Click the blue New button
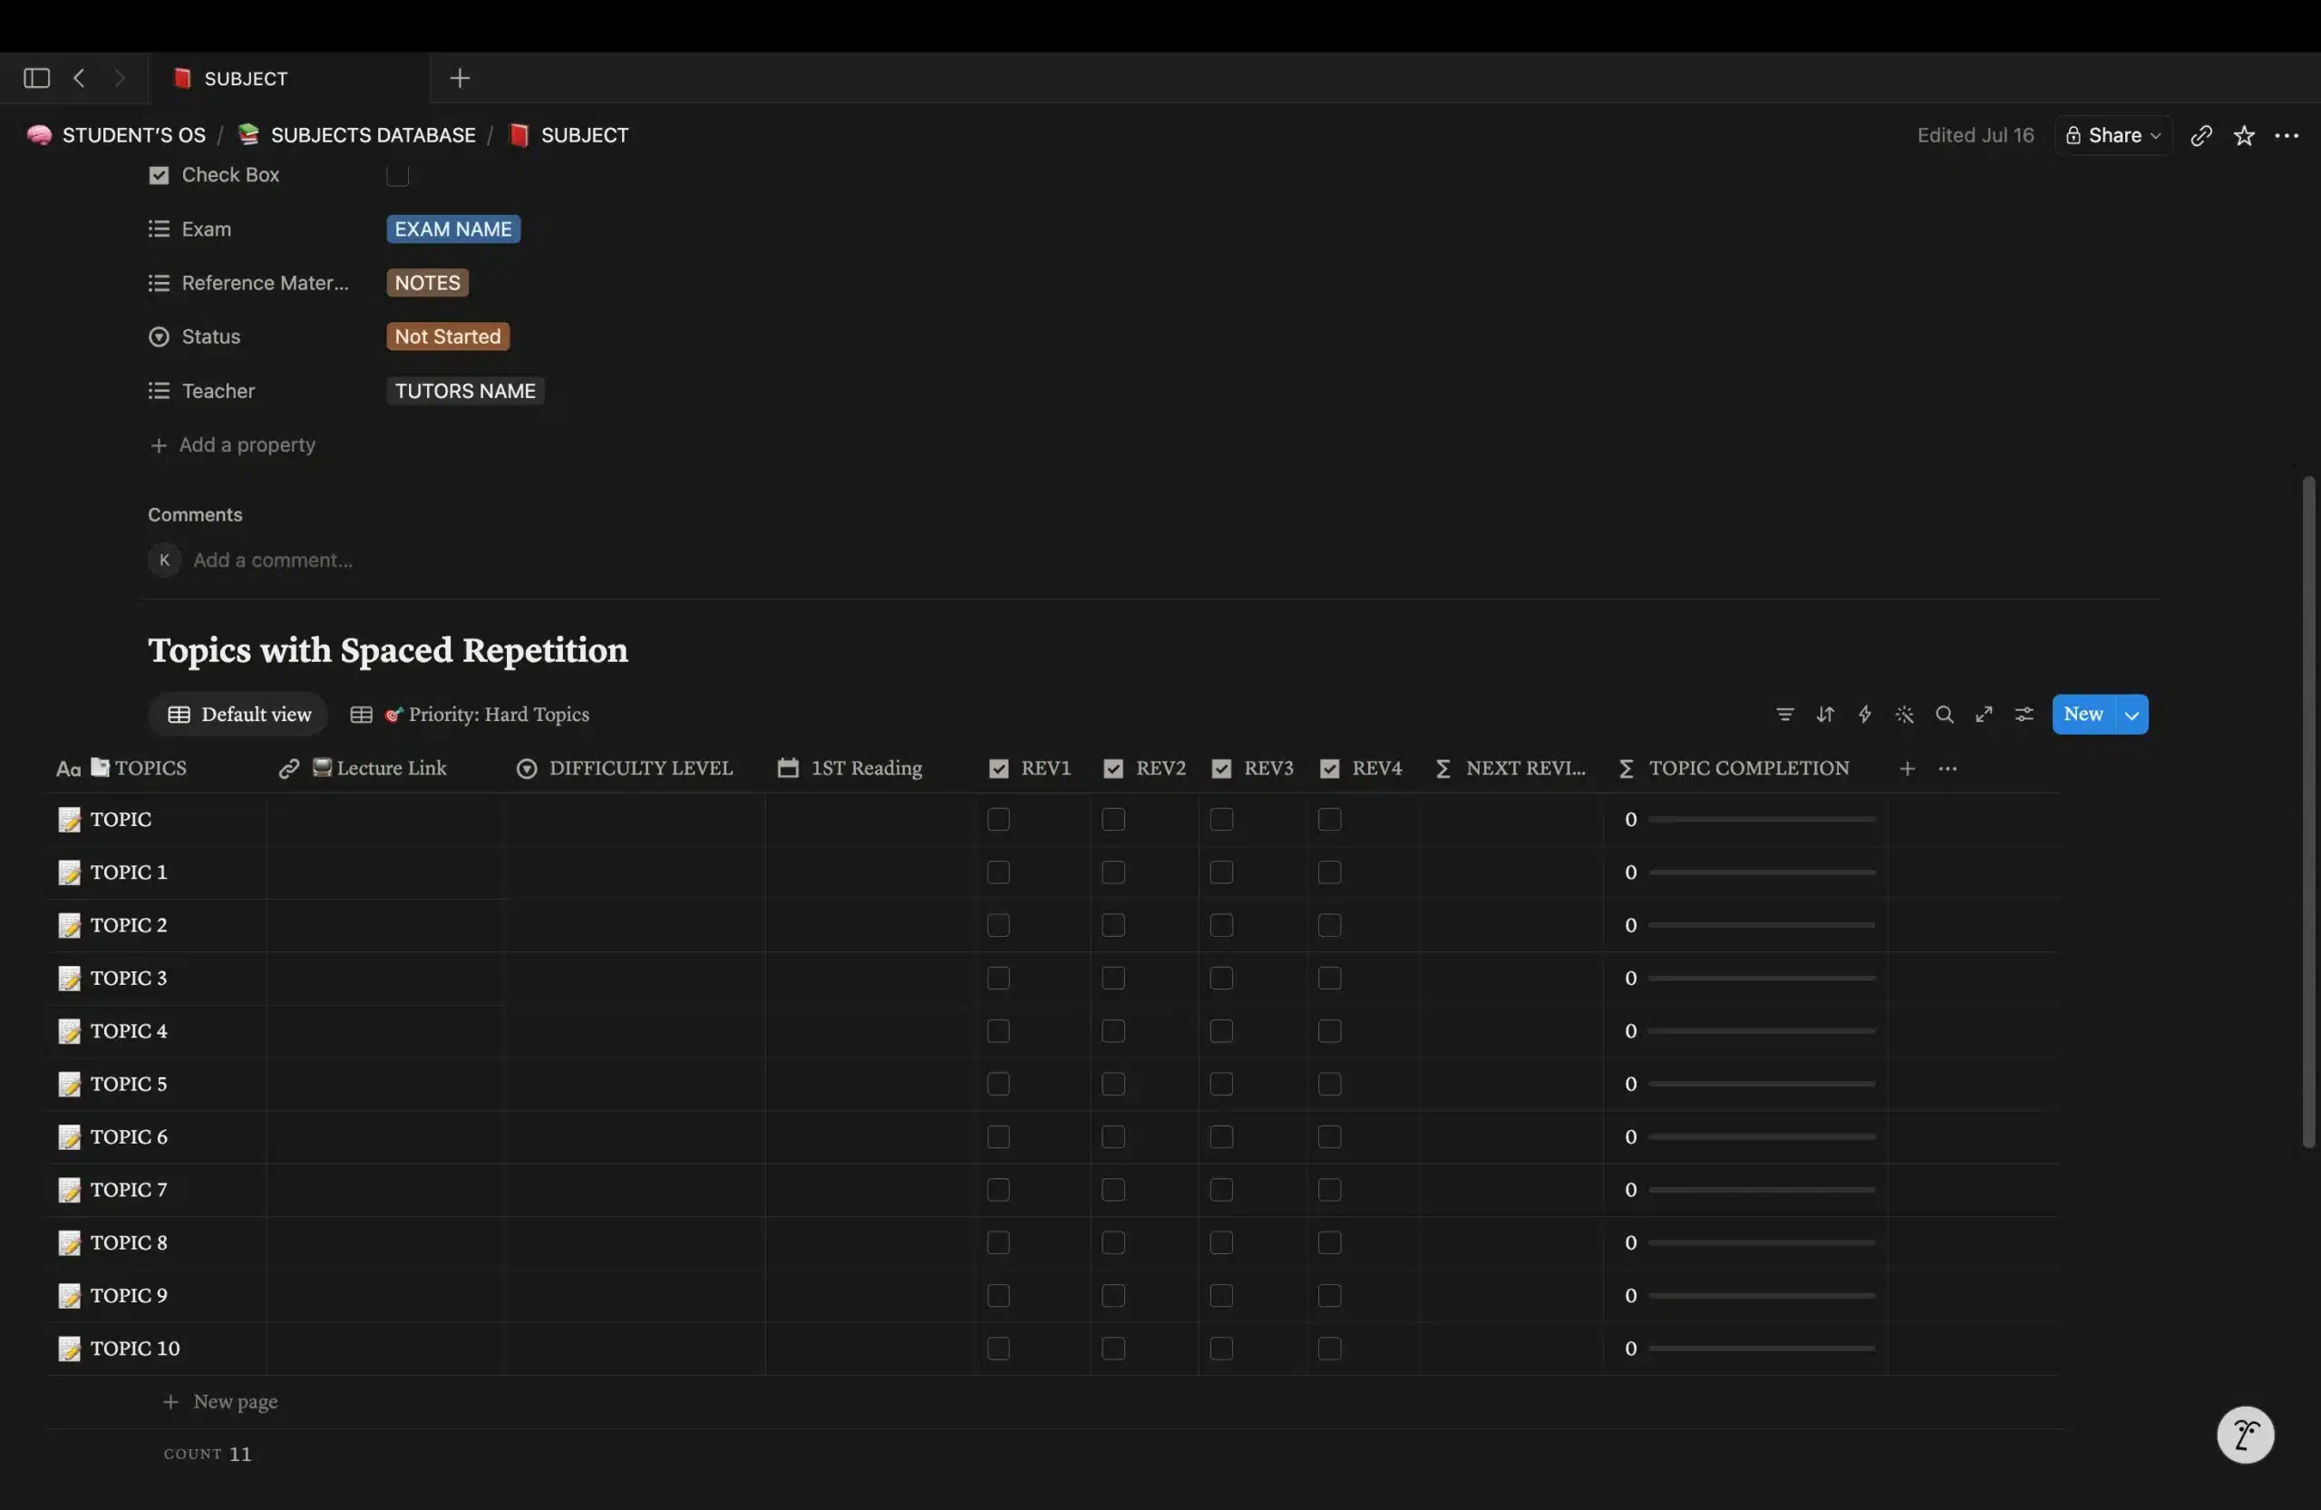Viewport: 2321px width, 1510px height. (x=2083, y=715)
